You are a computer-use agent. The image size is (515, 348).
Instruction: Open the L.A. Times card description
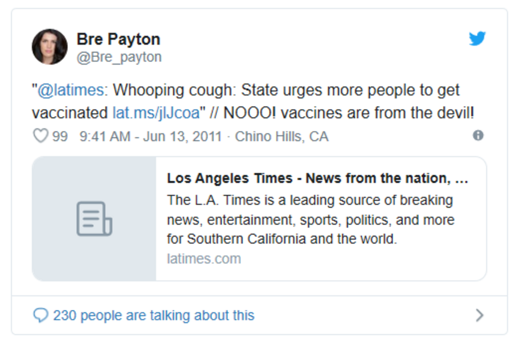coord(311,219)
